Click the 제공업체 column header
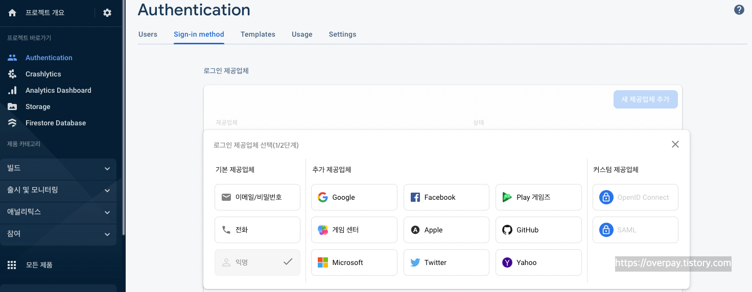 tap(227, 123)
